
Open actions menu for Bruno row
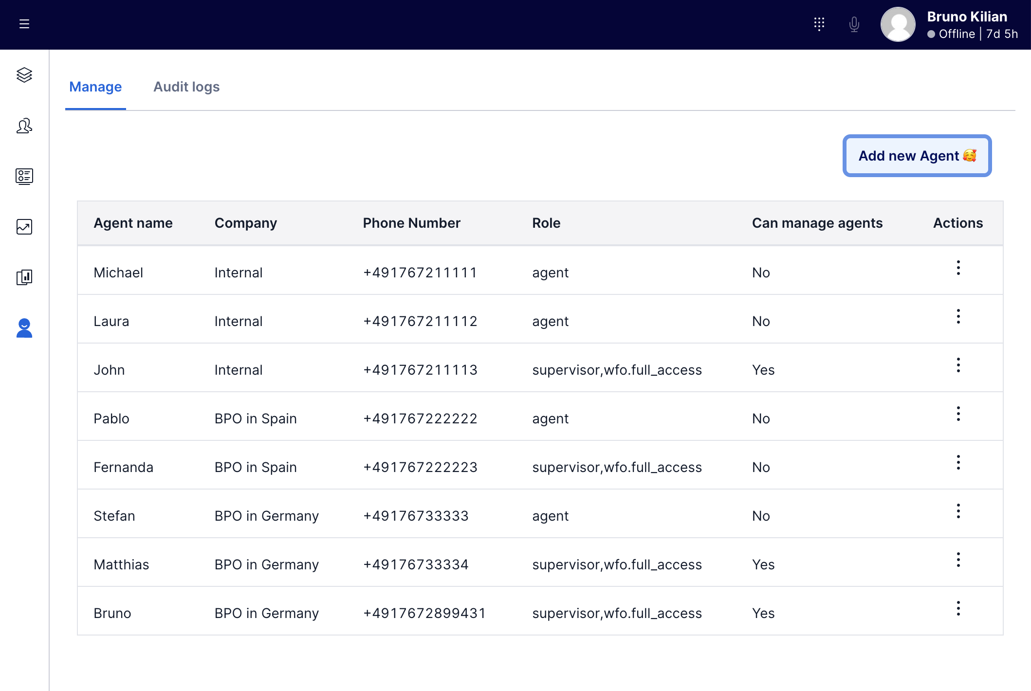[x=958, y=608]
